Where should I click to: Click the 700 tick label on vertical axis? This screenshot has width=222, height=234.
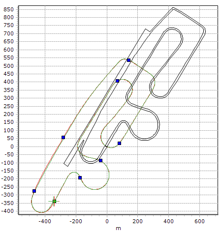(8, 33)
